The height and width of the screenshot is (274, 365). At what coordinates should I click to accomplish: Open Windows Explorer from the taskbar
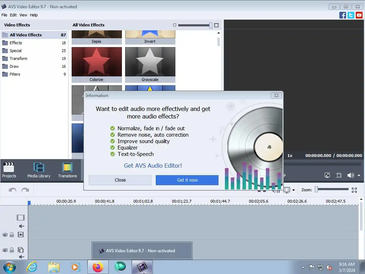[54, 267]
